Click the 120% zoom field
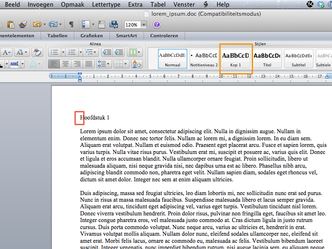Screen dimensions: 332x249 click(132, 25)
